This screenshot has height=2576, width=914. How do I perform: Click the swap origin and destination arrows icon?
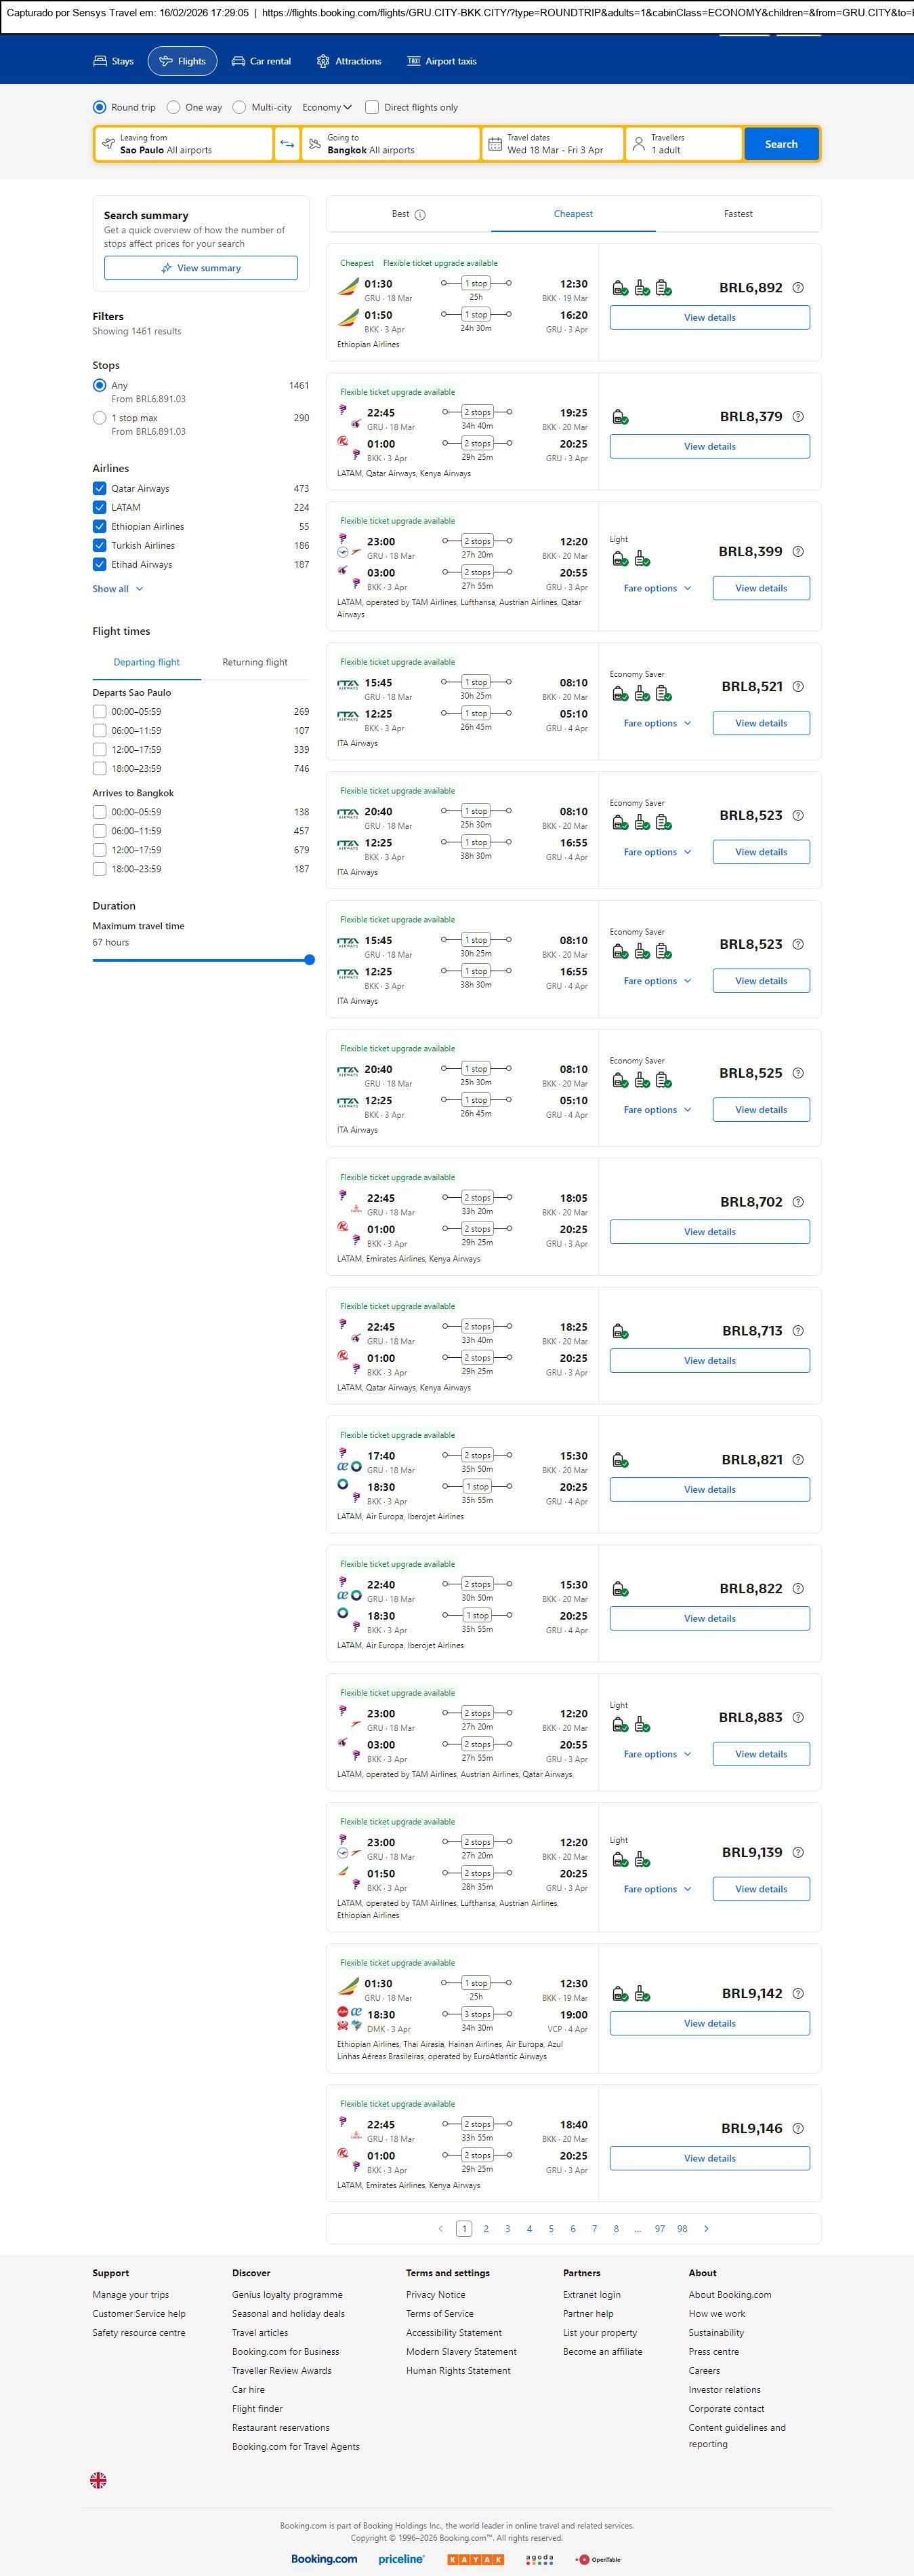287,144
